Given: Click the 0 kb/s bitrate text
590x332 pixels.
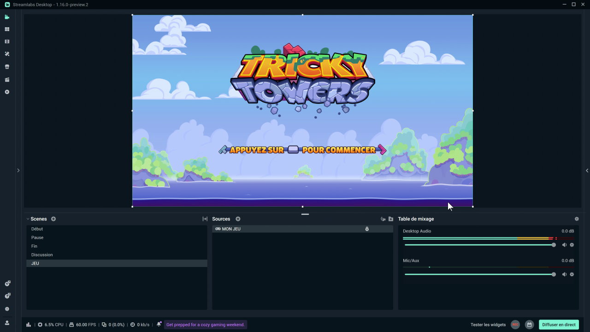Looking at the screenshot, I should (143, 325).
